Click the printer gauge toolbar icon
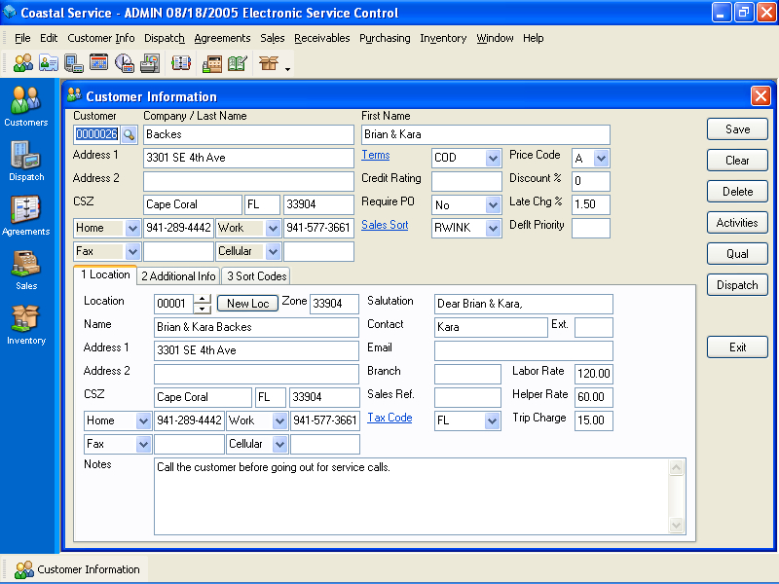779x584 pixels. (150, 63)
